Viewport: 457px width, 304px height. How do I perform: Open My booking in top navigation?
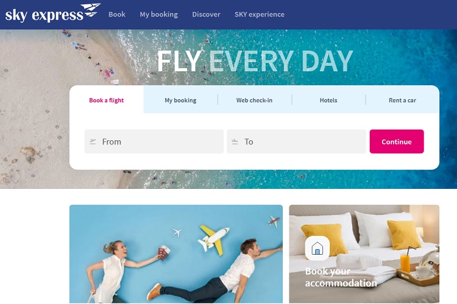159,14
